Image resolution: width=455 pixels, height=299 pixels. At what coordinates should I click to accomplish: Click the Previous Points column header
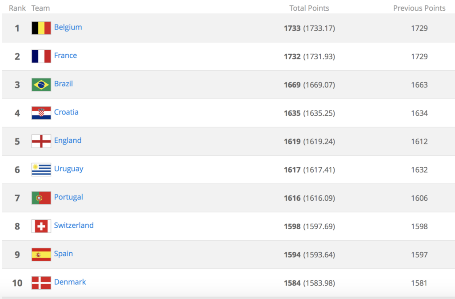(419, 8)
